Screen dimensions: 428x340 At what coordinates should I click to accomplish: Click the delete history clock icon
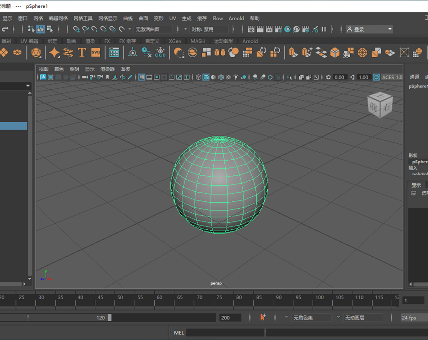pyautogui.click(x=146, y=52)
